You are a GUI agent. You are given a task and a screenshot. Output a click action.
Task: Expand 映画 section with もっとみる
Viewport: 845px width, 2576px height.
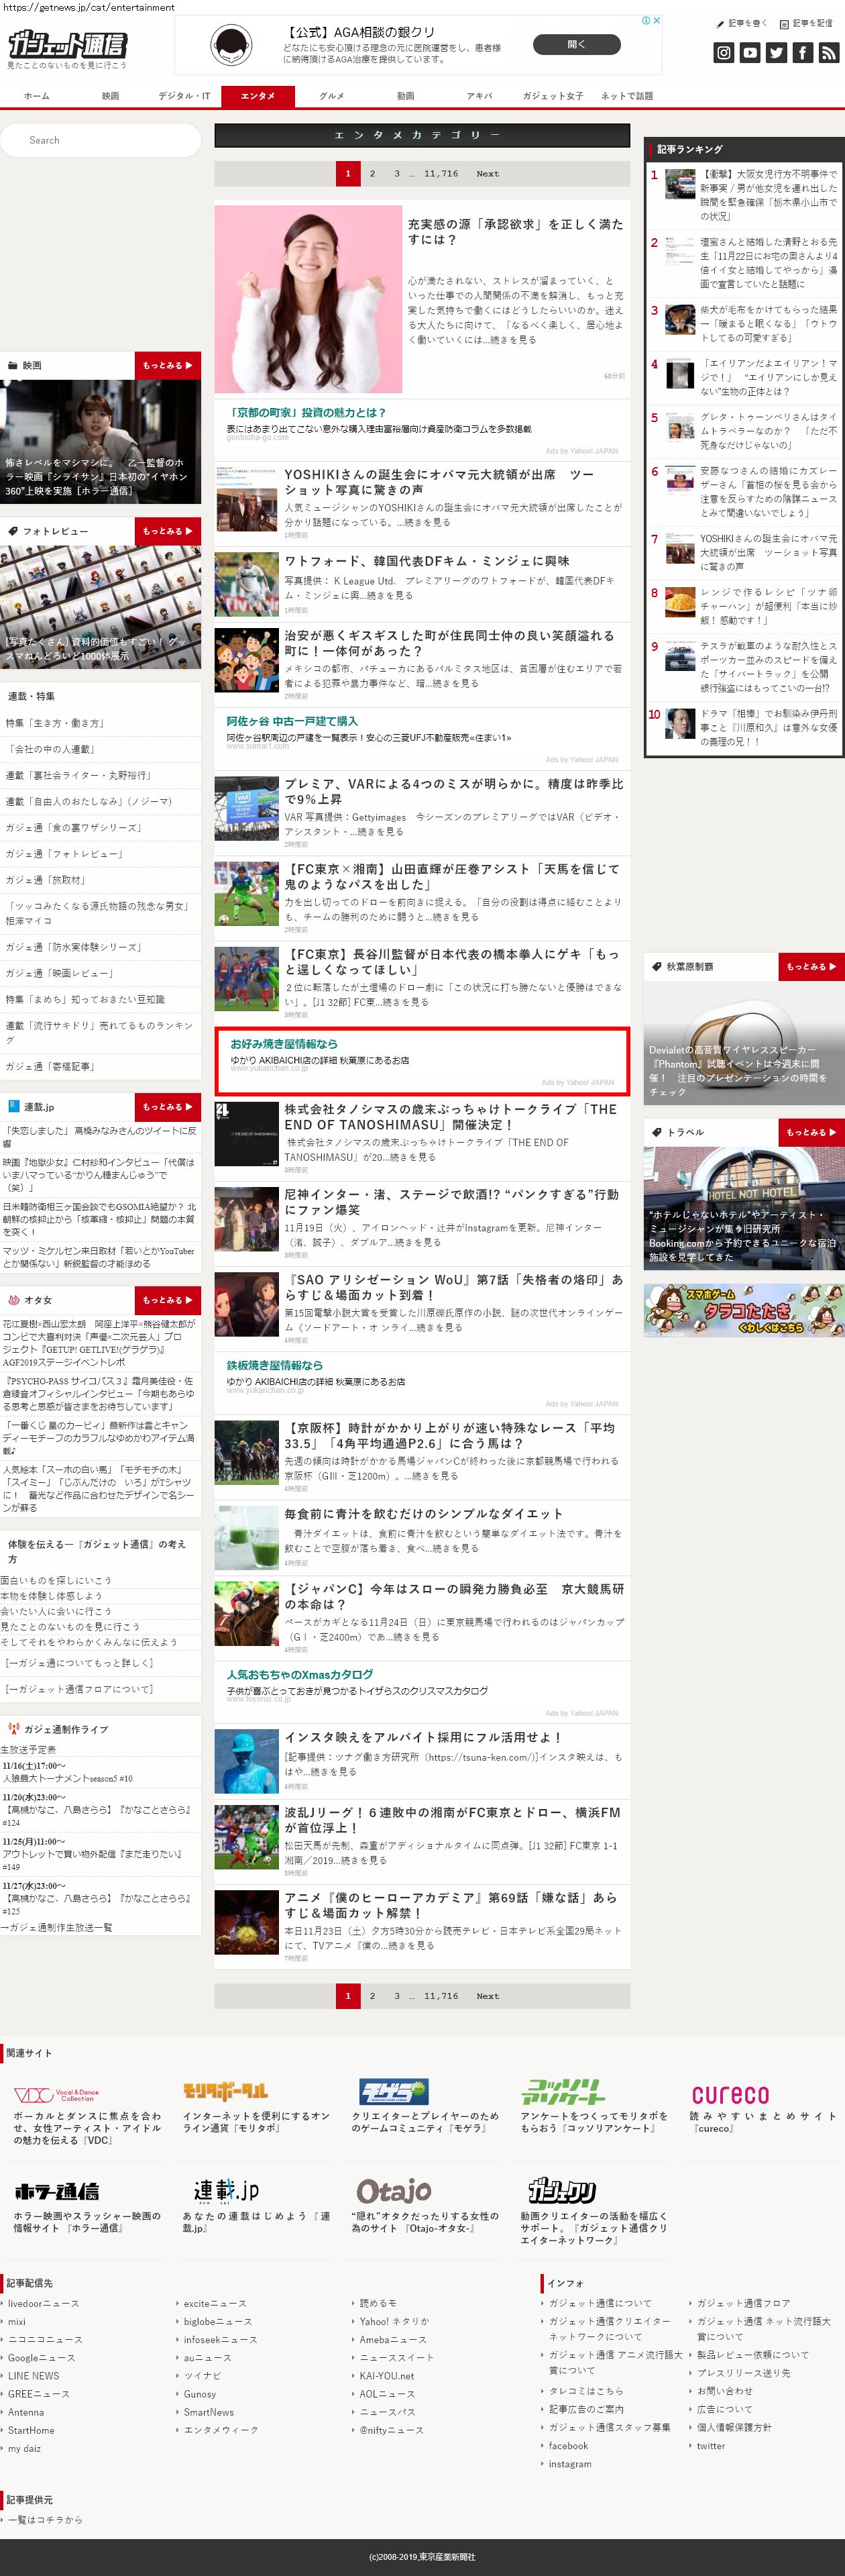click(x=167, y=365)
